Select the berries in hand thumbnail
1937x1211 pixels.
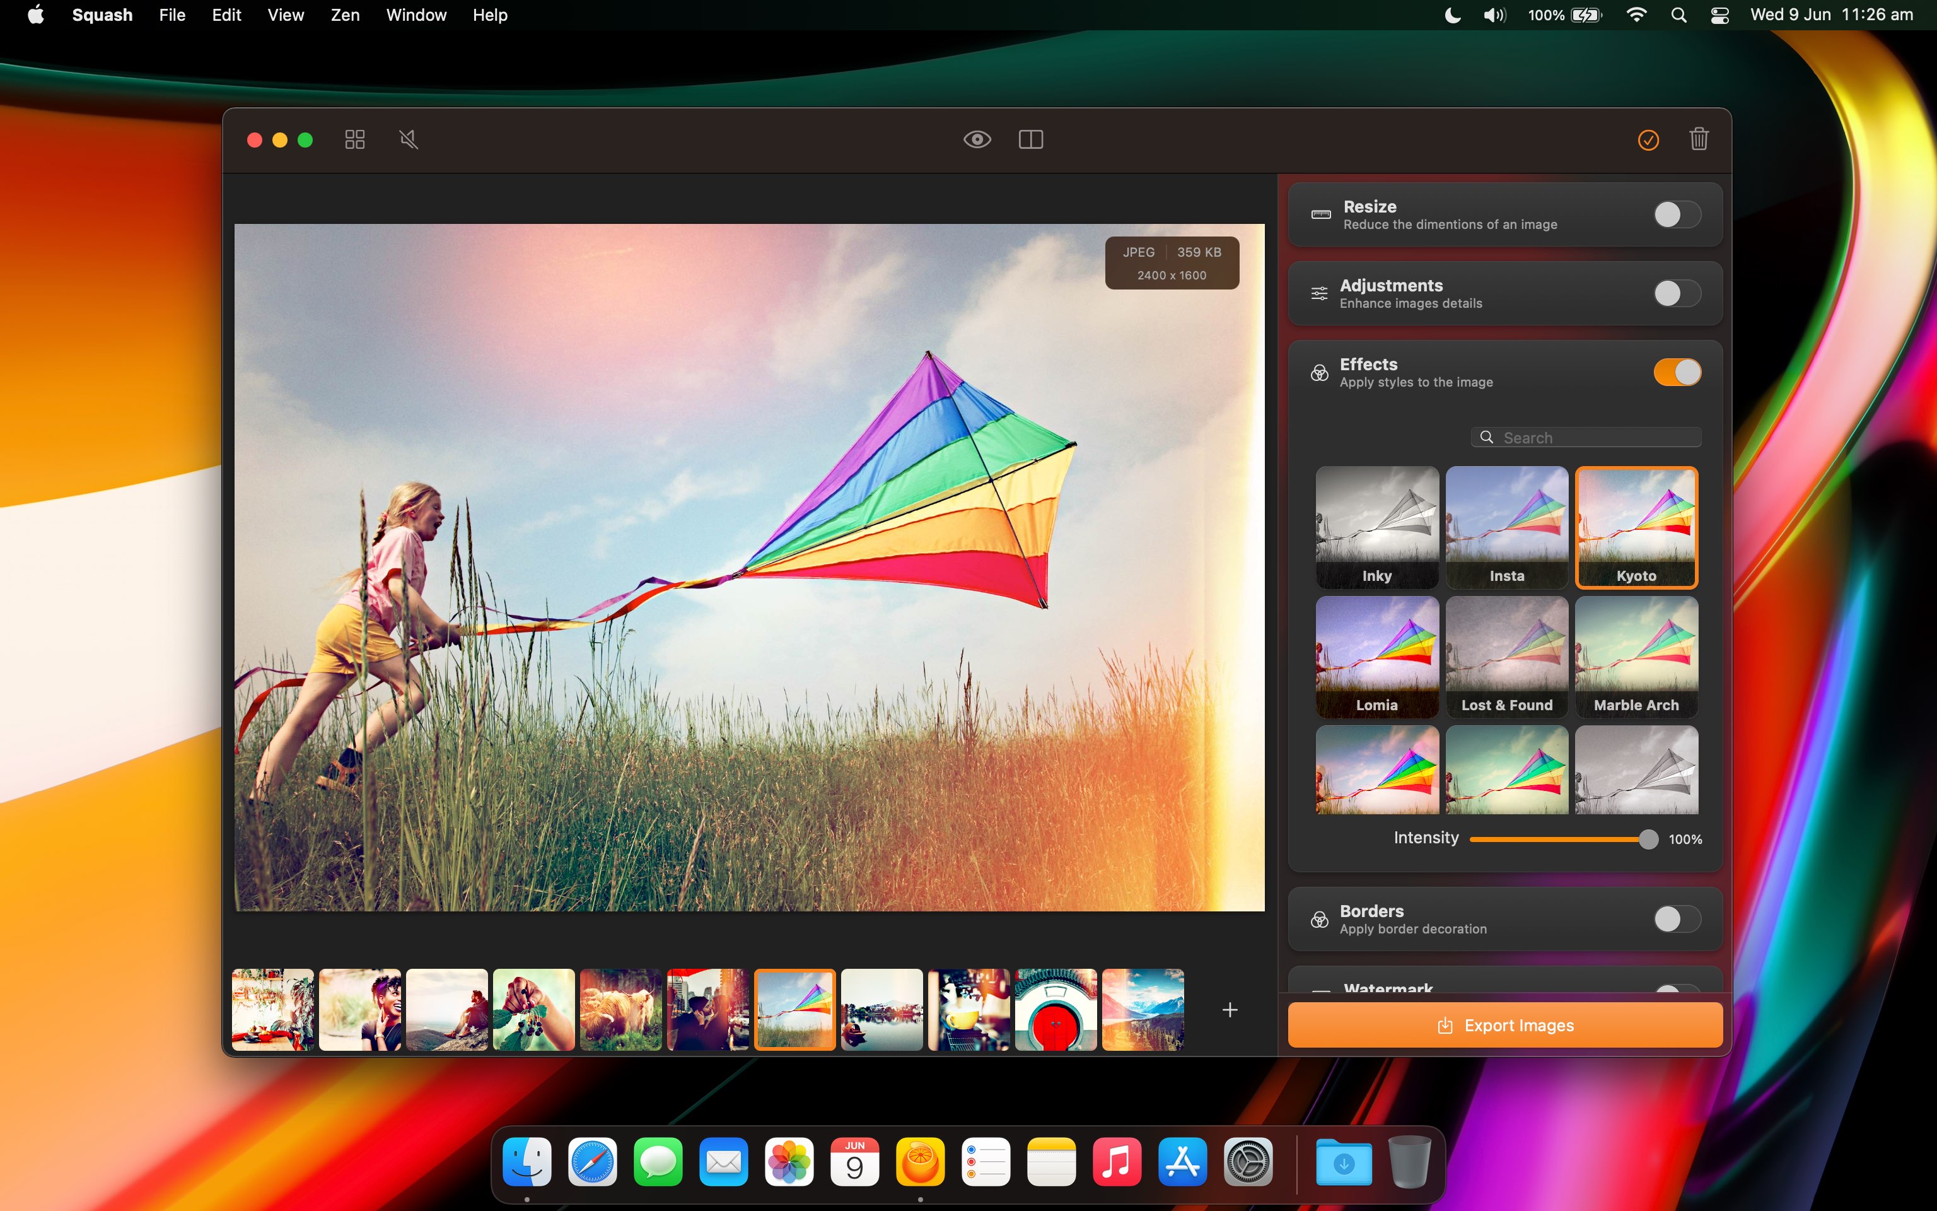pos(534,1010)
